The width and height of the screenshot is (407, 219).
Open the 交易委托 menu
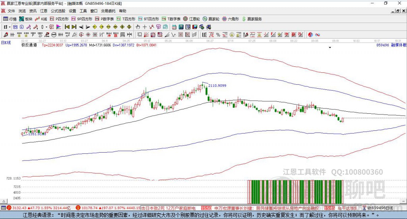108,11
